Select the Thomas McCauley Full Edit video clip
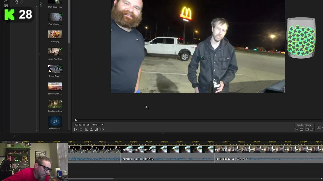 168,150
